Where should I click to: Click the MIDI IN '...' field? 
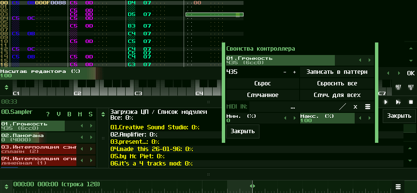click(292, 107)
